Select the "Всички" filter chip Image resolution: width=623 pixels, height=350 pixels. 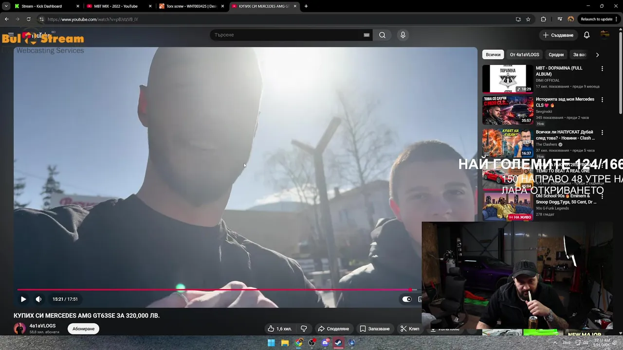point(493,55)
